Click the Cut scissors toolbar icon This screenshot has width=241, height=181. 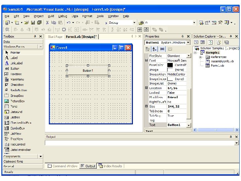pyautogui.click(x=47, y=23)
